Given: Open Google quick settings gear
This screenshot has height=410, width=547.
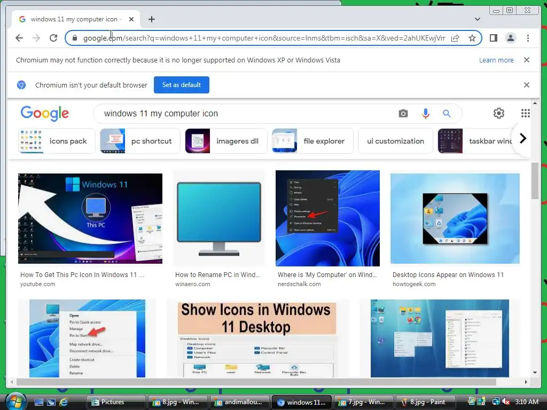Looking at the screenshot, I should [499, 113].
